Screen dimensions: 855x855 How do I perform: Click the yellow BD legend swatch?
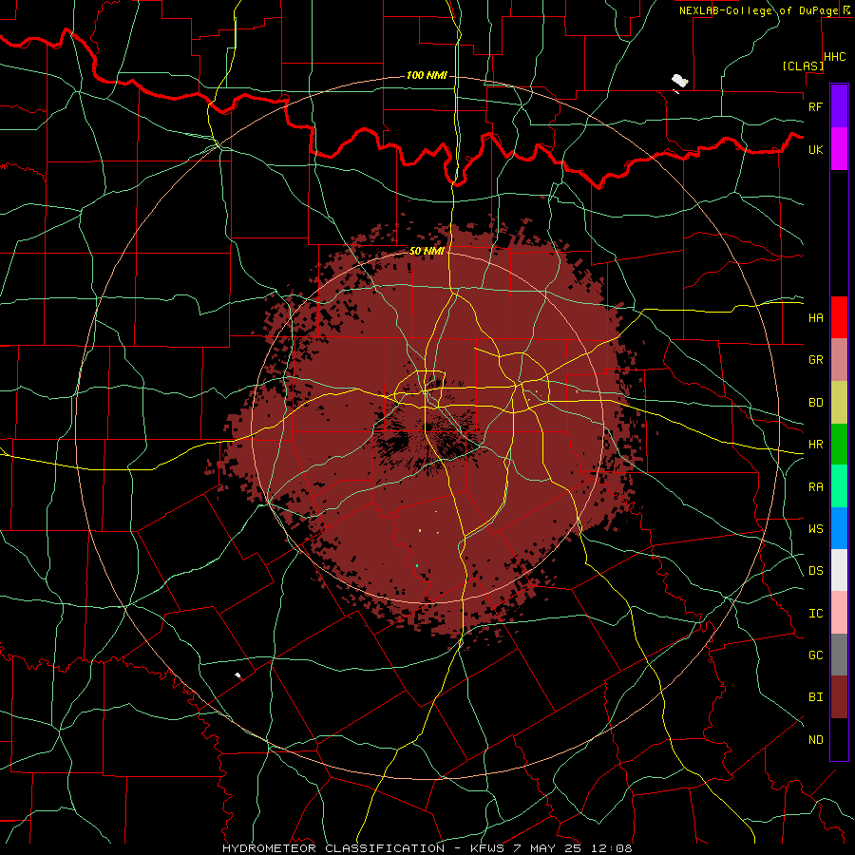(x=839, y=403)
